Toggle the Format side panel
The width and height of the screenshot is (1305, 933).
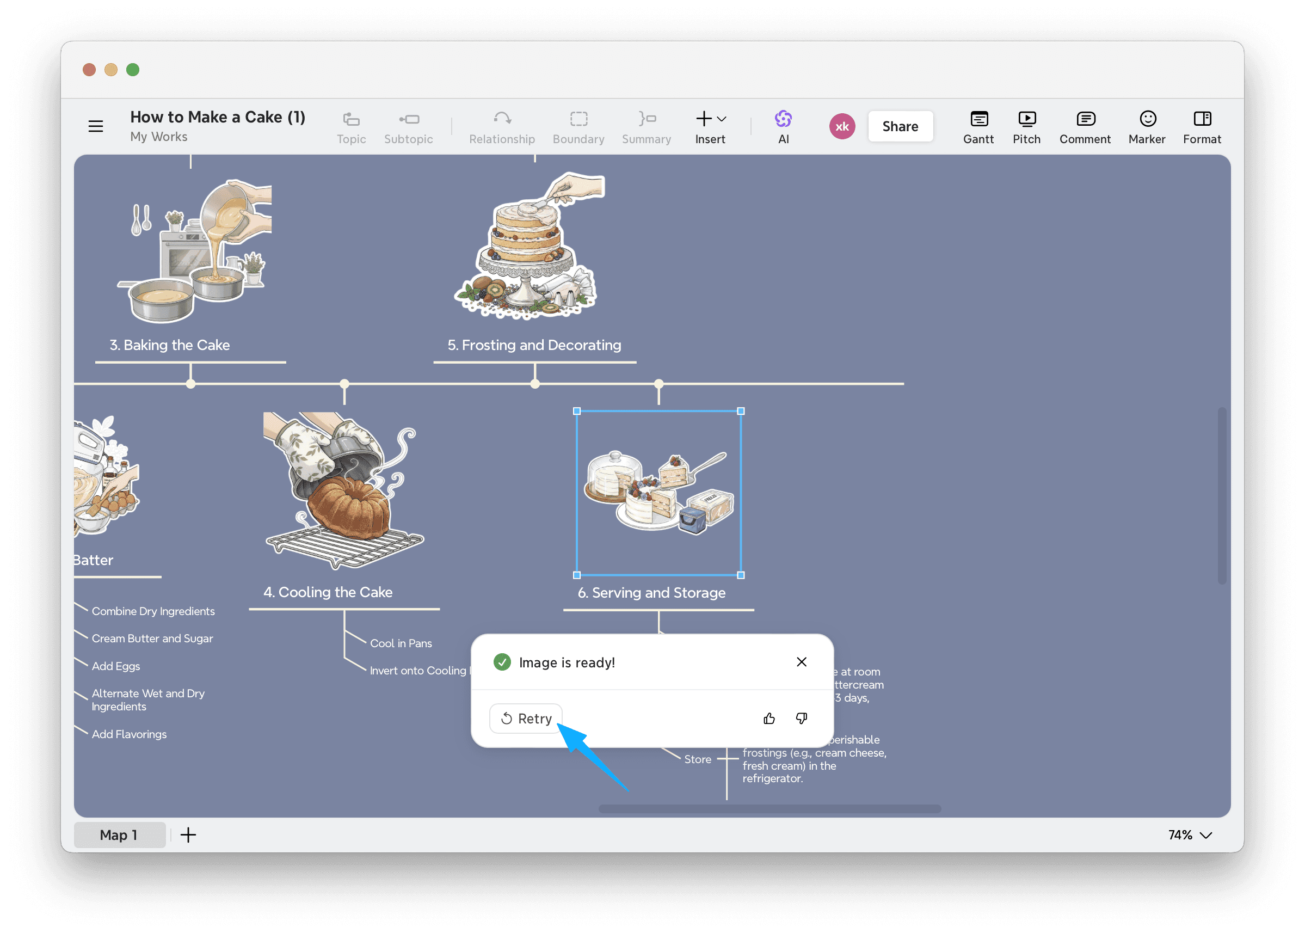(x=1202, y=127)
